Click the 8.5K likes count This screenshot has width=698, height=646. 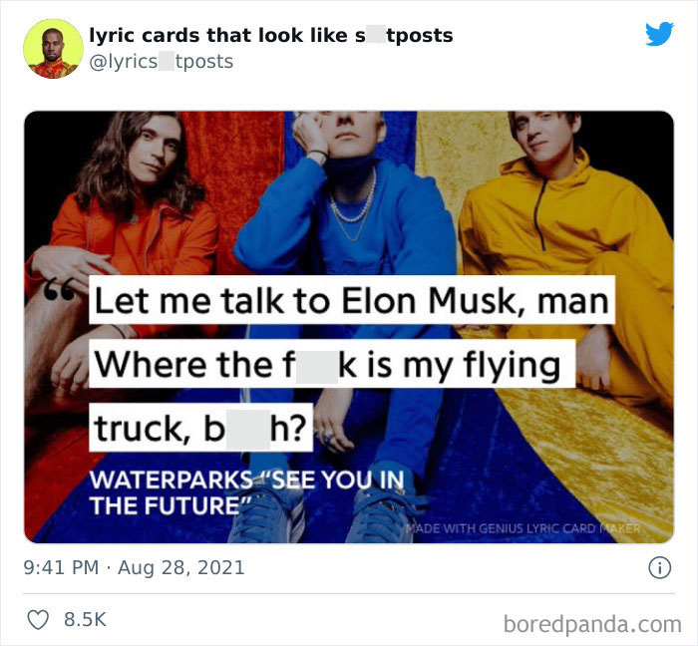85,619
